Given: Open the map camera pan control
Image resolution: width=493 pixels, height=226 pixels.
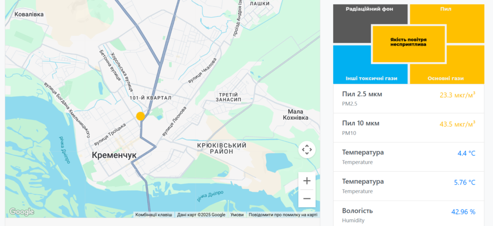Looking at the screenshot, I should 307,149.
